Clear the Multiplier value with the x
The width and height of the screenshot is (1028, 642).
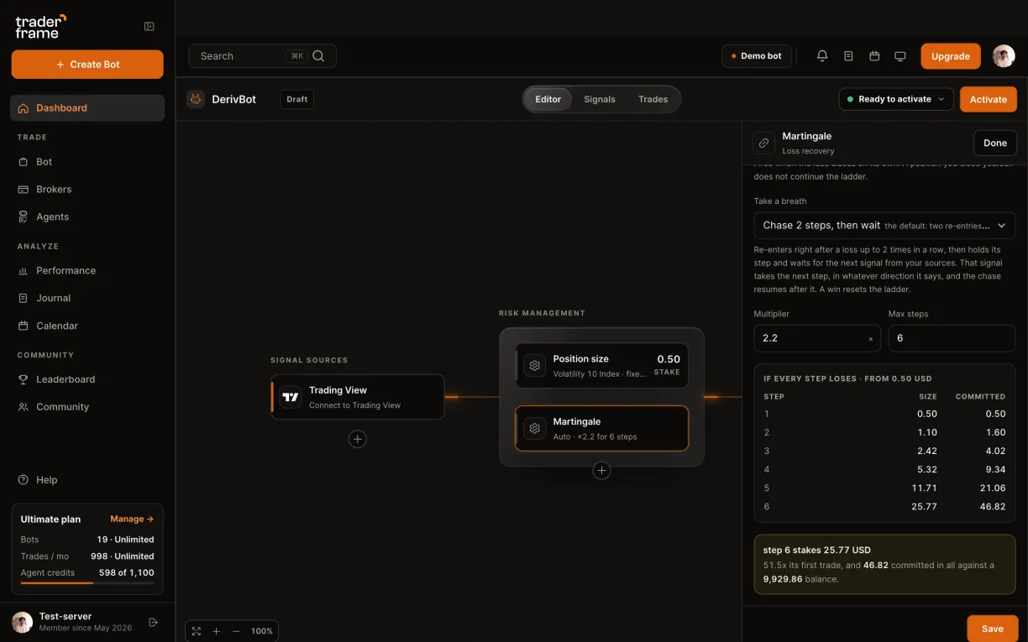(870, 339)
